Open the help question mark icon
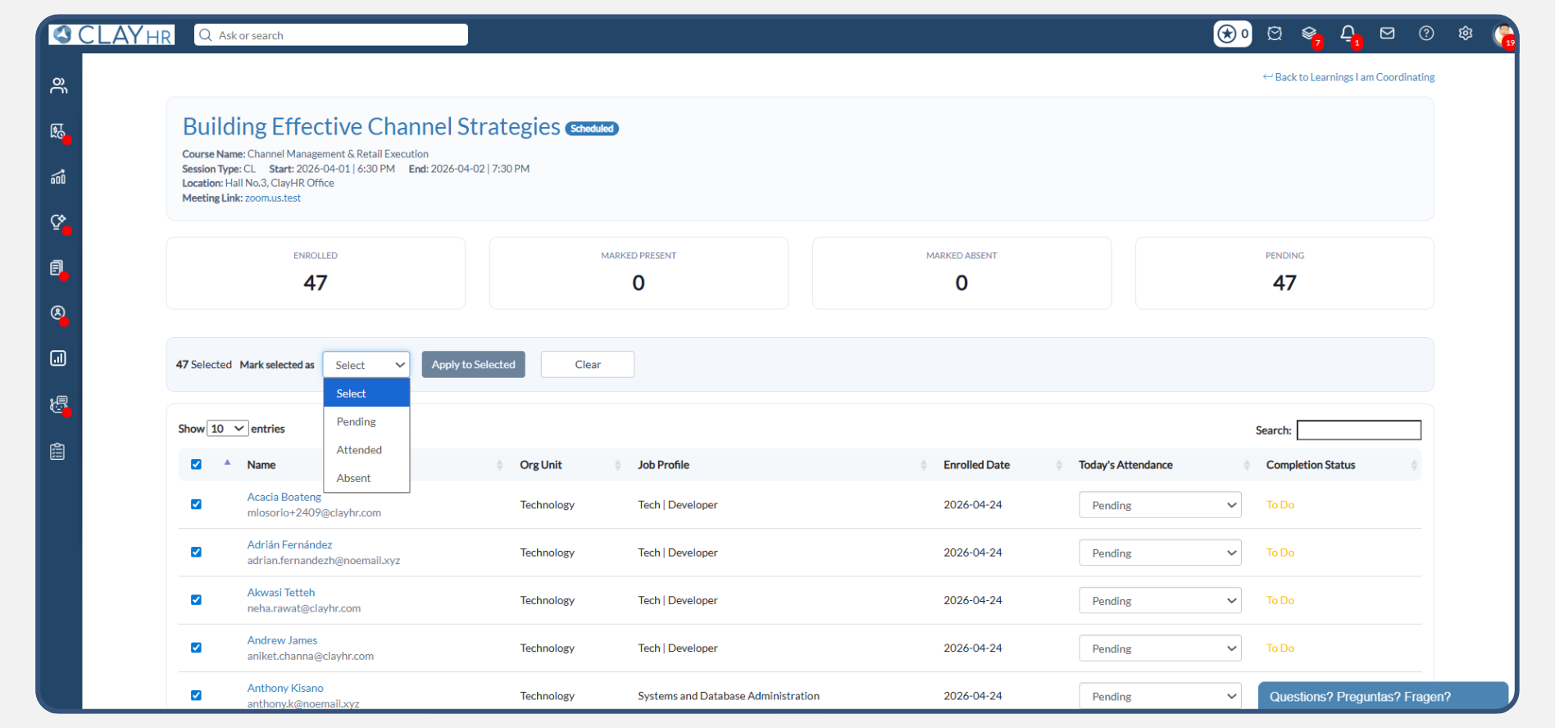The image size is (1555, 728). tap(1426, 34)
